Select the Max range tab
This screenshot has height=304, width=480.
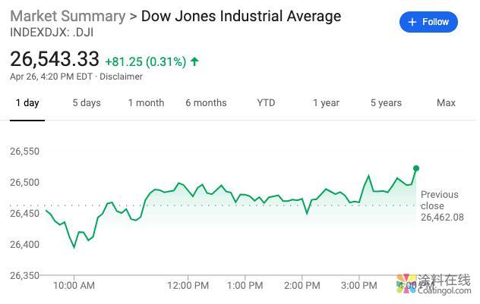click(446, 103)
